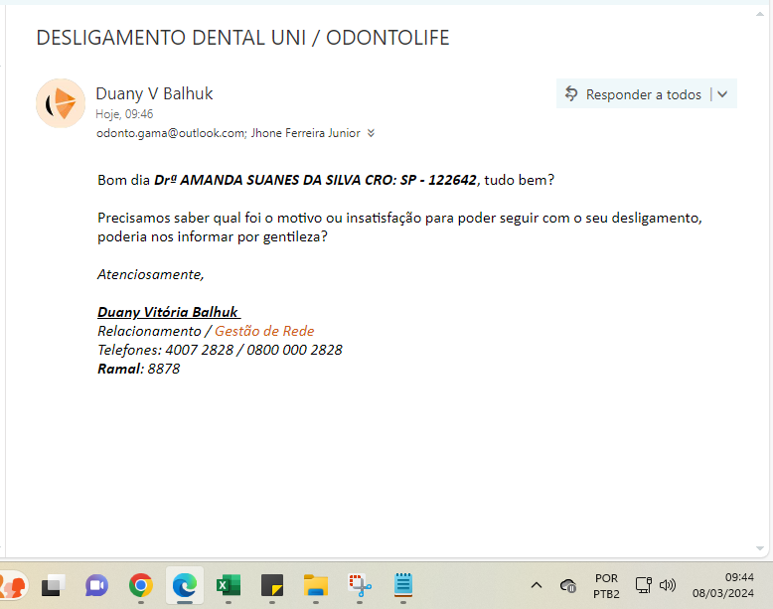Expand the recipients list chevron
Viewport: 773px width, 609px height.
tap(371, 133)
